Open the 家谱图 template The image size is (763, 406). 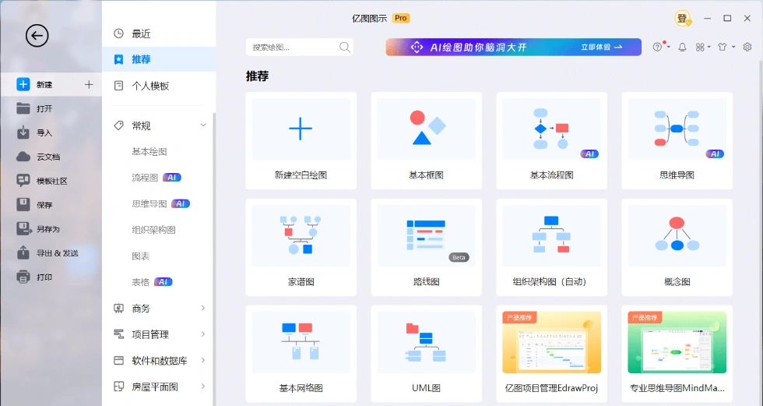pyautogui.click(x=301, y=247)
